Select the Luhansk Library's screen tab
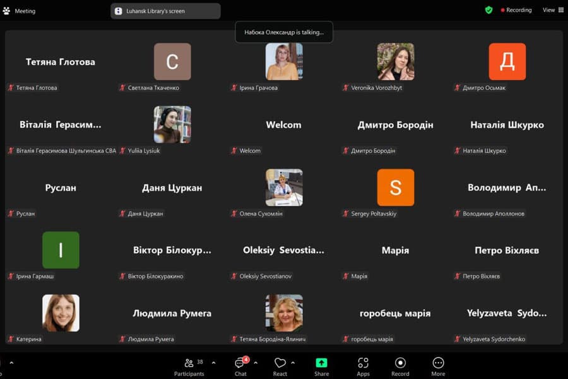This screenshot has width=568, height=379. 165,11
